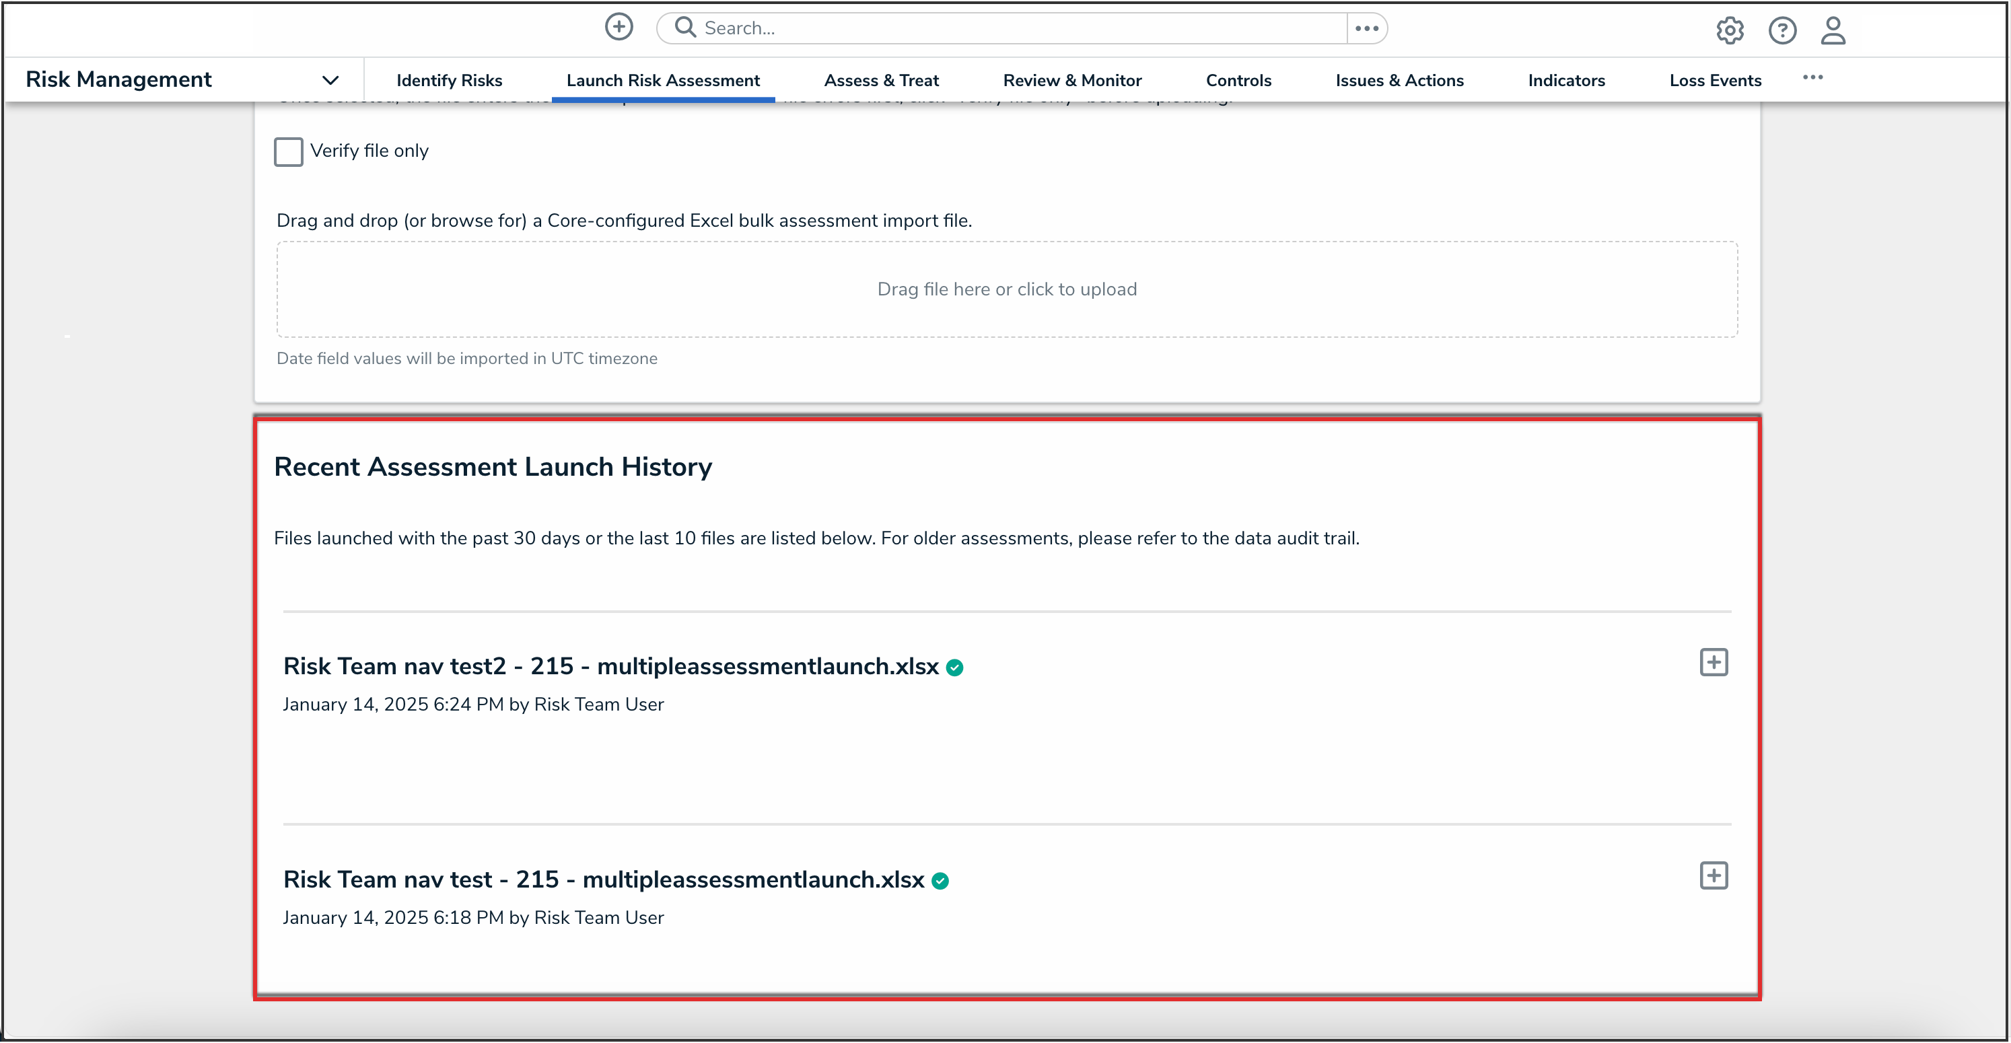Click drag file here upload area
This screenshot has height=1043, width=2011.
[x=1006, y=289]
